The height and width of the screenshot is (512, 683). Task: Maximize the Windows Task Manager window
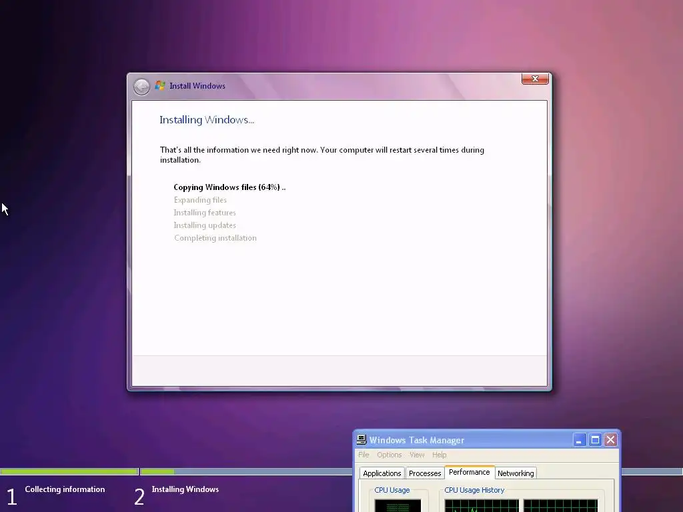pyautogui.click(x=595, y=440)
